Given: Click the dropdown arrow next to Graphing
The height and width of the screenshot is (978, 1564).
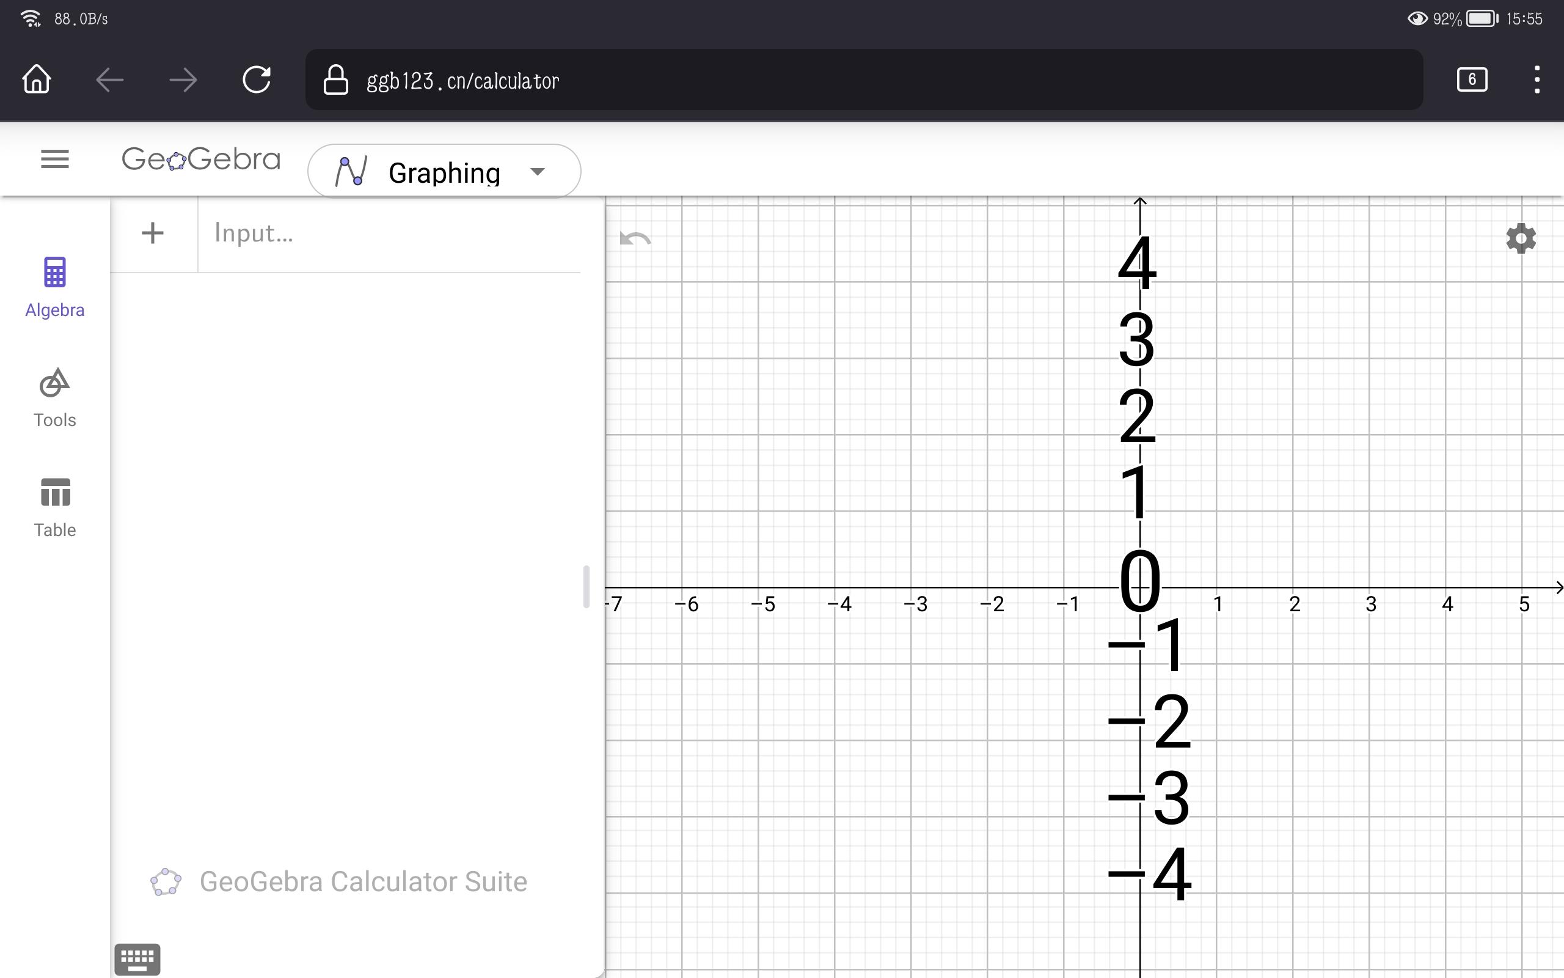Looking at the screenshot, I should coord(537,172).
